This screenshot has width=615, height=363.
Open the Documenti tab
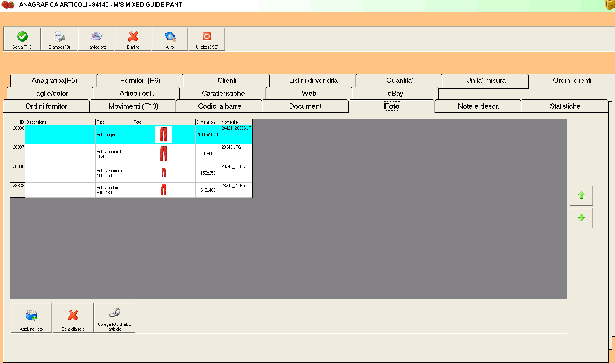[x=306, y=106]
